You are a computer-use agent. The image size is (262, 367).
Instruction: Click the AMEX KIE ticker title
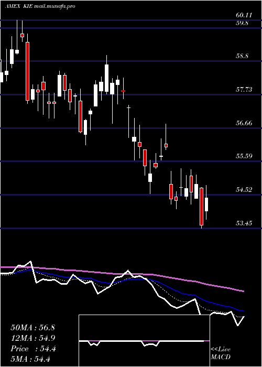[x=19, y=6]
